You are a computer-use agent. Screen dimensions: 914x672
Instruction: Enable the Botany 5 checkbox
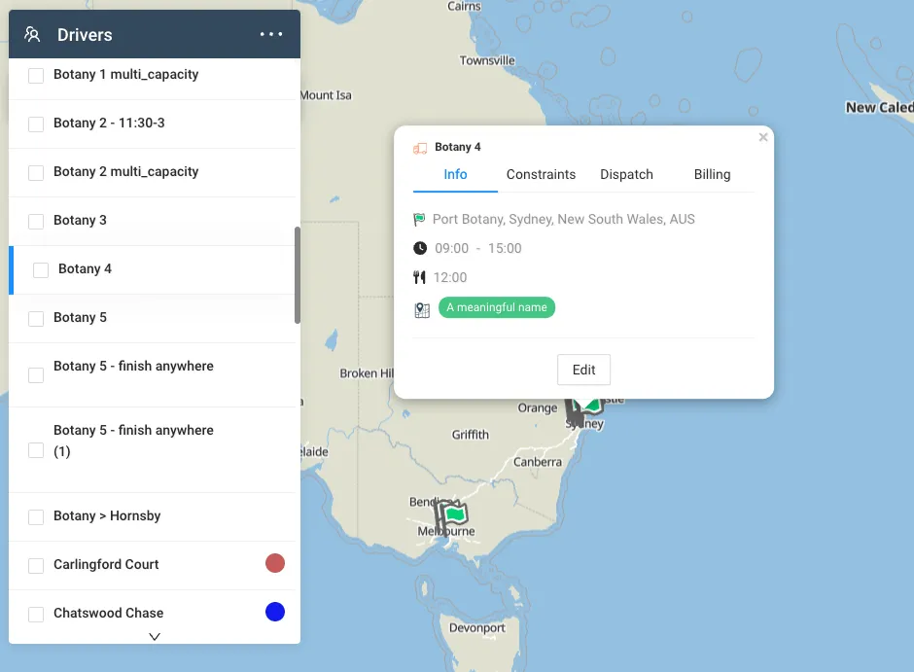tap(36, 319)
